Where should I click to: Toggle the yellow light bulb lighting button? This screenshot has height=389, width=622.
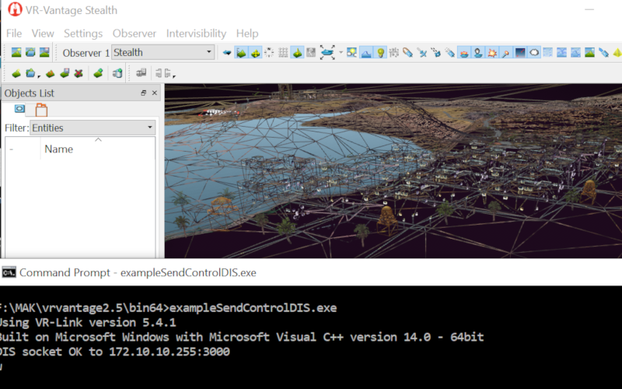[x=380, y=52]
